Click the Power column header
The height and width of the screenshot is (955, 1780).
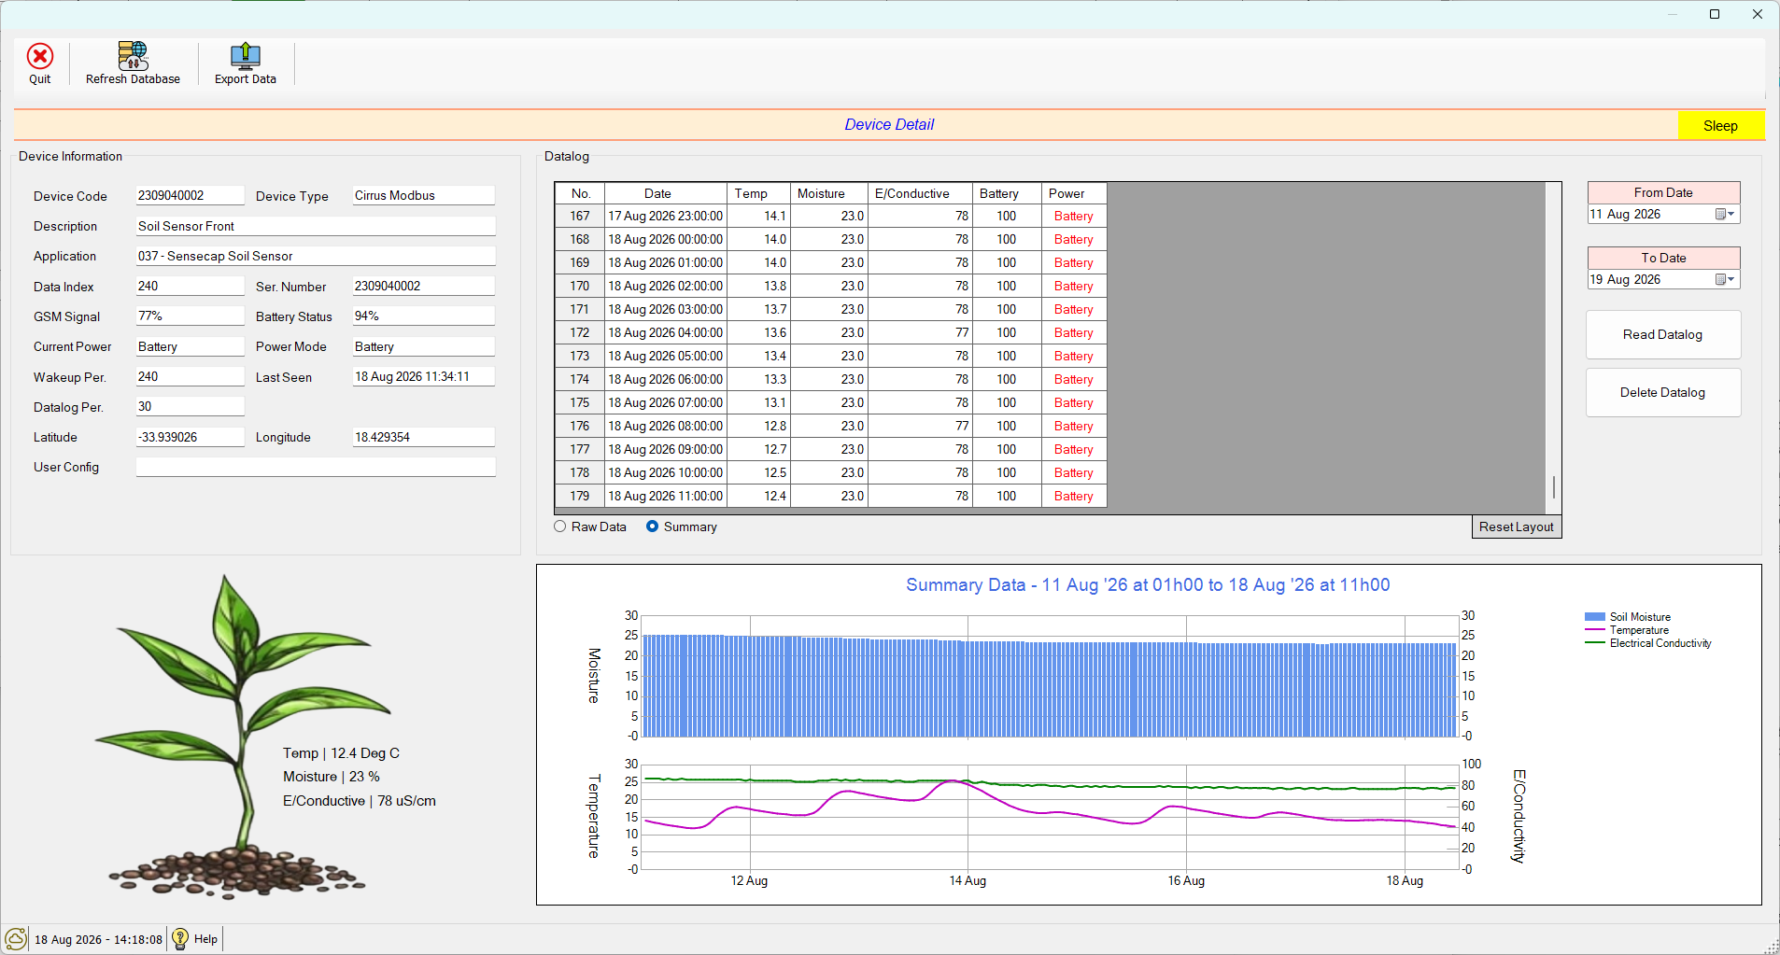pyautogui.click(x=1074, y=193)
